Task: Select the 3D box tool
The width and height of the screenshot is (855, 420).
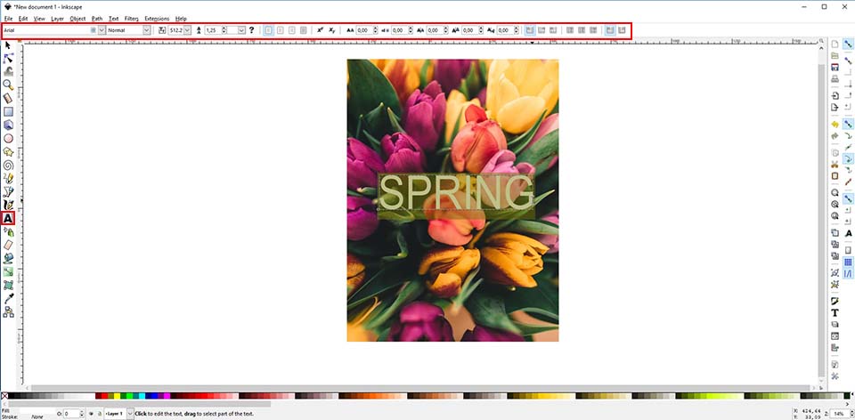Action: (x=8, y=125)
